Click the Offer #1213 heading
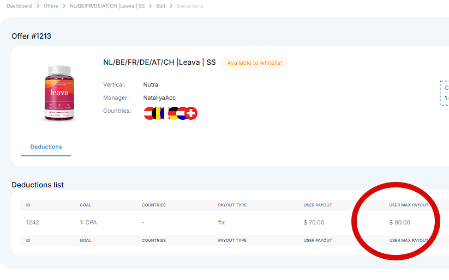 (31, 36)
